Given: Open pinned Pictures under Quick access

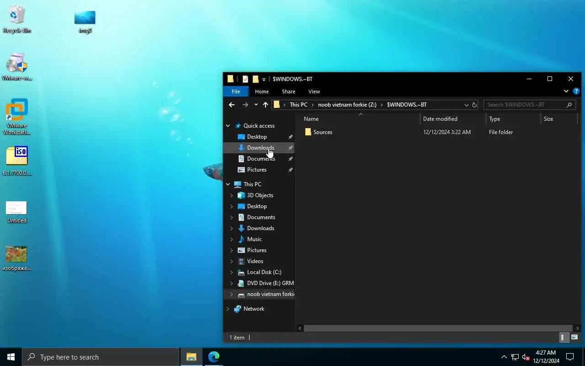Looking at the screenshot, I should click(x=256, y=170).
